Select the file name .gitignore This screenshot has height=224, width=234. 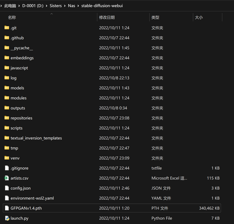tap(19, 168)
